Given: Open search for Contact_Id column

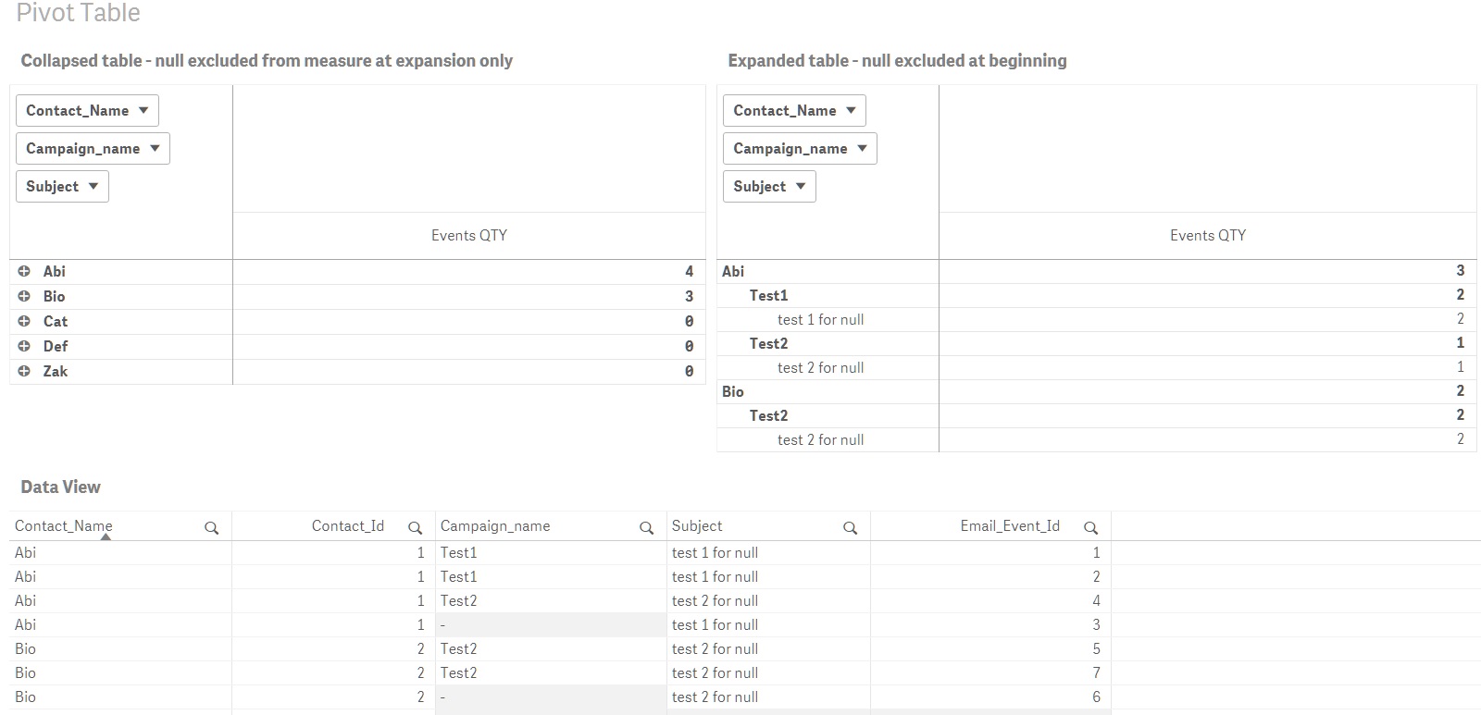Looking at the screenshot, I should [416, 526].
